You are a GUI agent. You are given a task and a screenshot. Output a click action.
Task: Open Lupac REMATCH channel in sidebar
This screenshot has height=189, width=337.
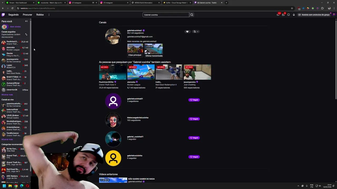coord(15,66)
